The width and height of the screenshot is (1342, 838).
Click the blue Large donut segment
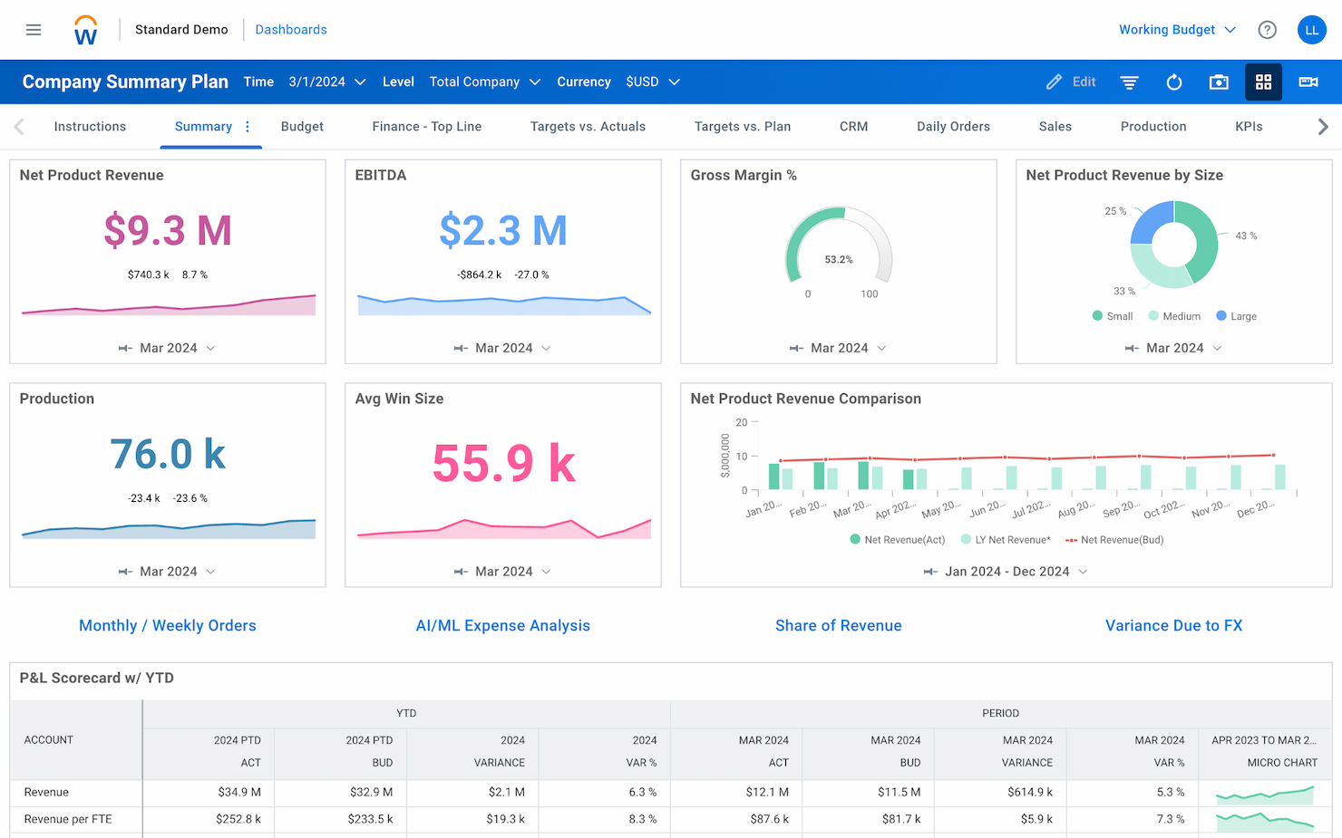click(1152, 221)
